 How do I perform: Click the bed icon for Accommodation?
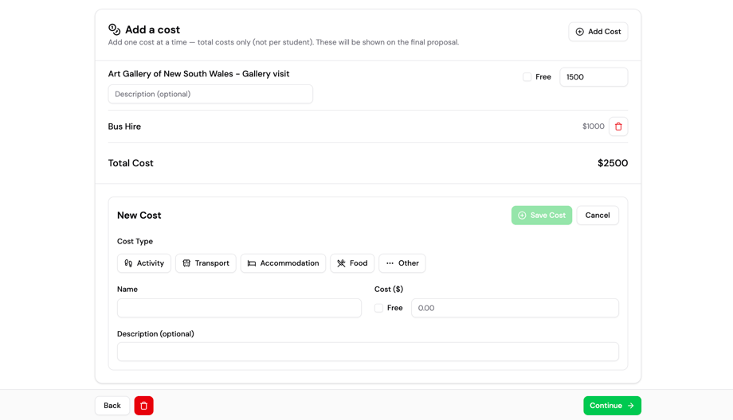252,263
